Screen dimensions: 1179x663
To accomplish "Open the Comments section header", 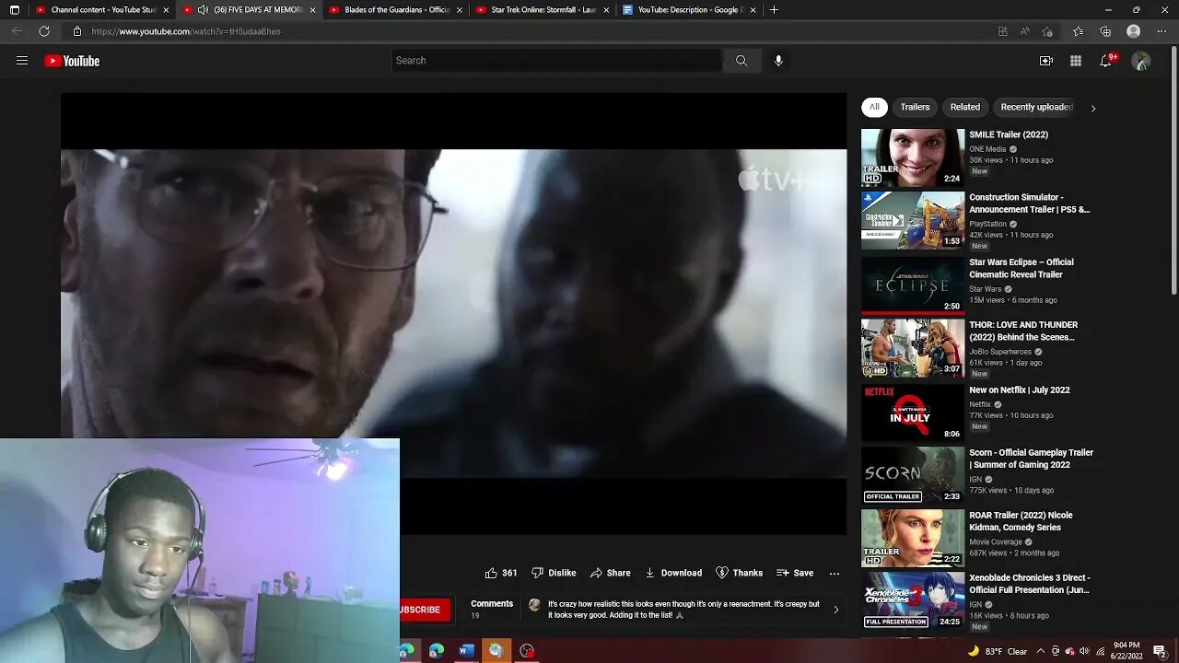I will (x=492, y=604).
